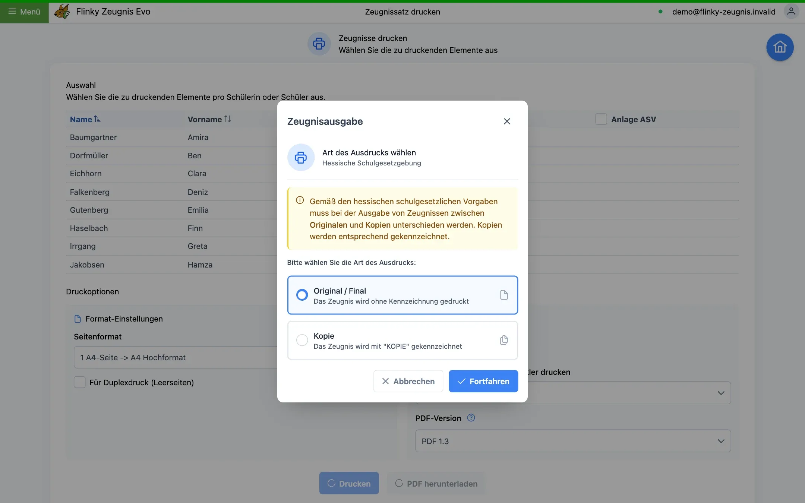Select the Dorfmüller table row
The width and height of the screenshot is (805, 503).
[x=171, y=155]
